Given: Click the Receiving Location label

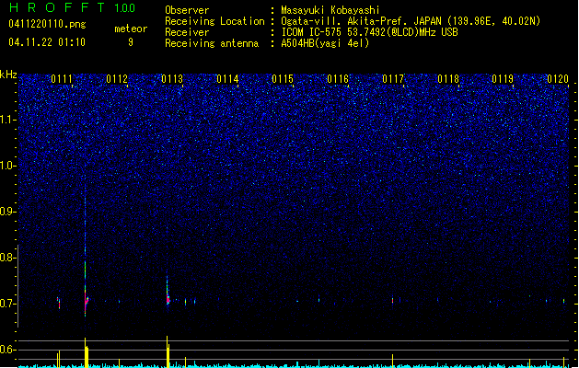Looking at the screenshot, I should tap(214, 21).
